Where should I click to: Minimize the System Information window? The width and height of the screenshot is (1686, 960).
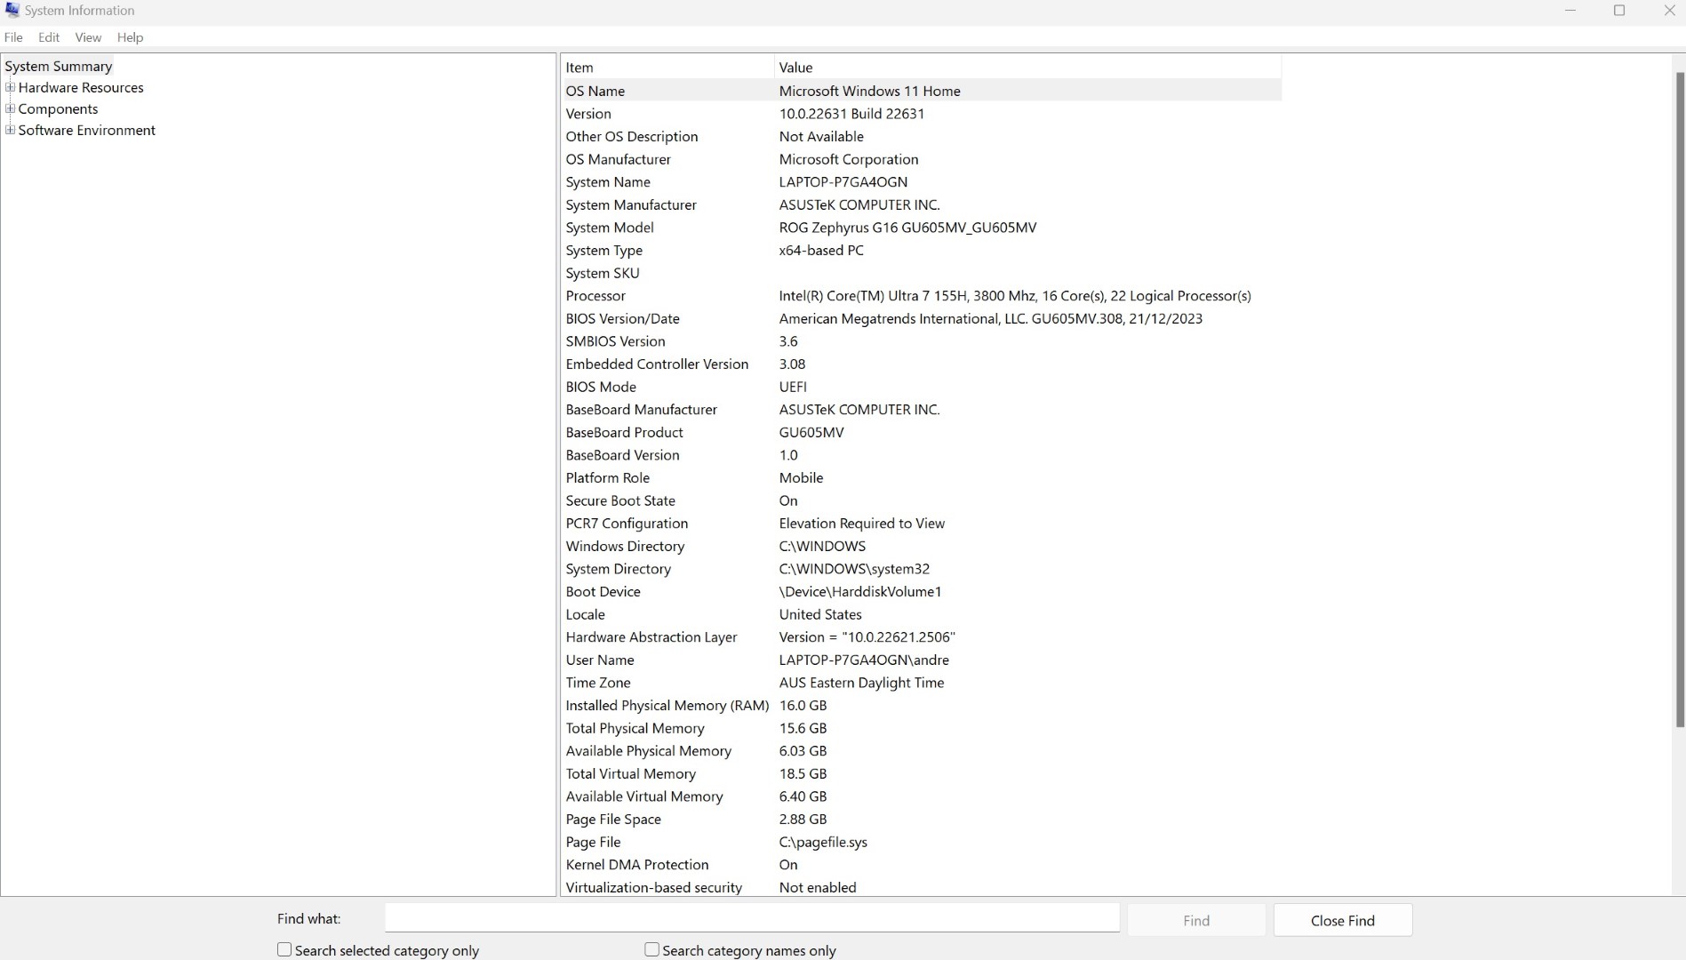1570,11
